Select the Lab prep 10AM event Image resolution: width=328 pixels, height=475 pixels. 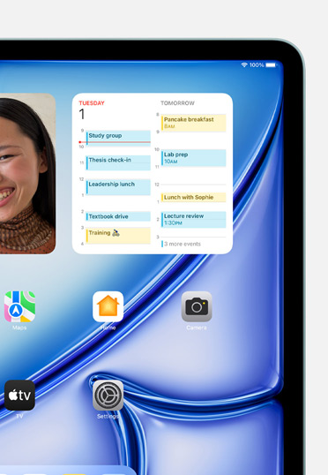[194, 157]
